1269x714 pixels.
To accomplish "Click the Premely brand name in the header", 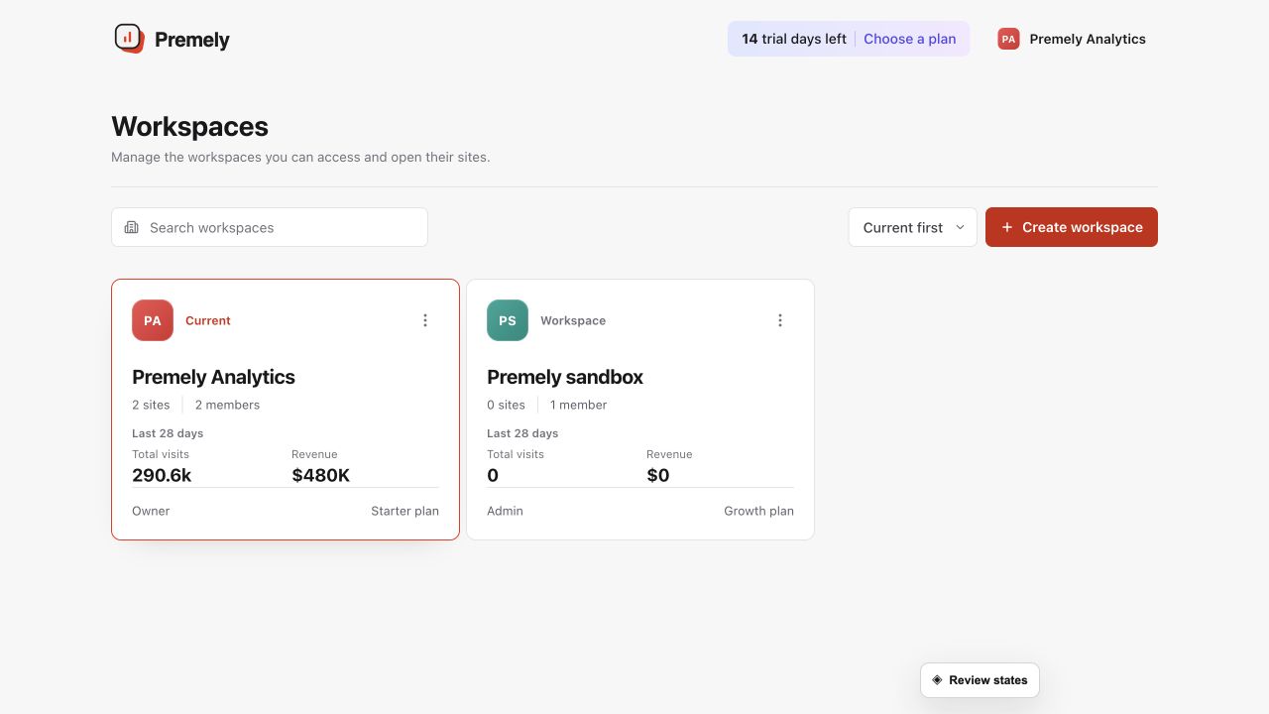I will [192, 40].
